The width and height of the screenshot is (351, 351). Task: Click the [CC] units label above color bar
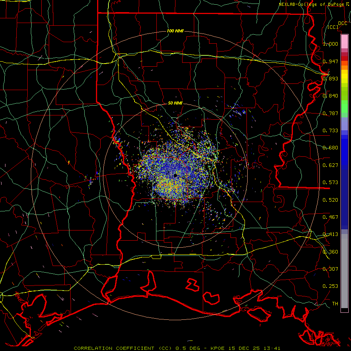tap(333, 27)
